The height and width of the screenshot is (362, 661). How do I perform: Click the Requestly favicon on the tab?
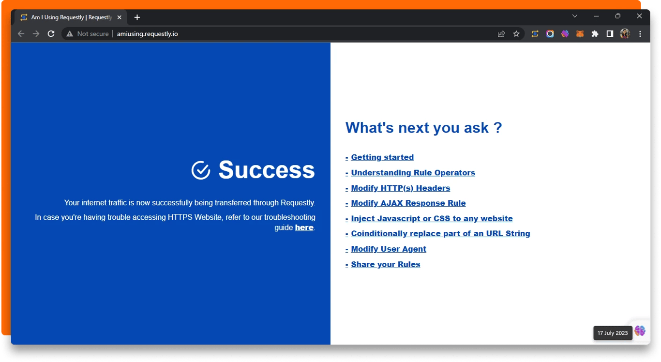24,17
